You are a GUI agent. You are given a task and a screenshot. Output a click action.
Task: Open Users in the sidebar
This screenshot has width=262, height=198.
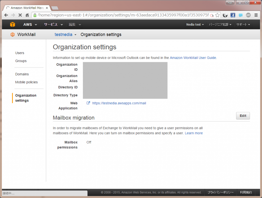20,53
